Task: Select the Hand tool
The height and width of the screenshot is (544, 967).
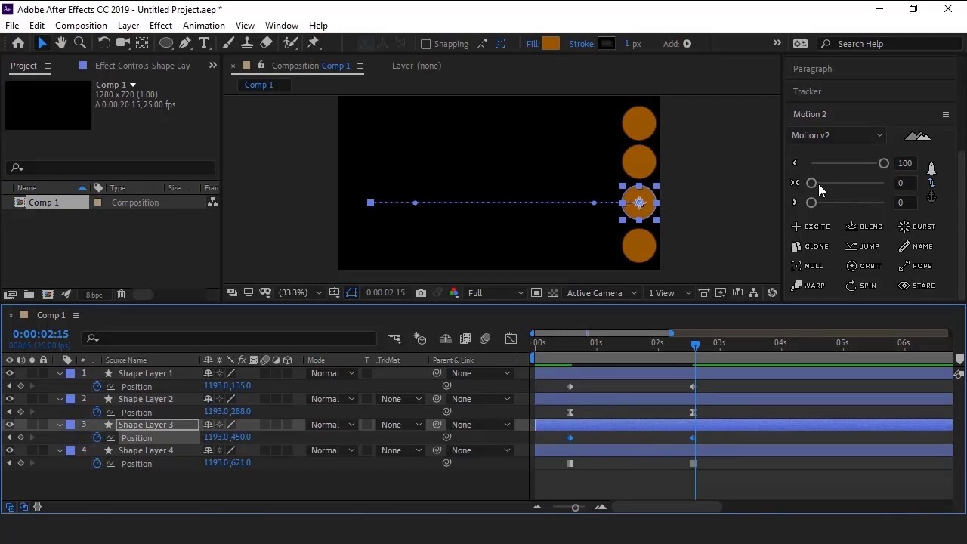Action: click(61, 43)
